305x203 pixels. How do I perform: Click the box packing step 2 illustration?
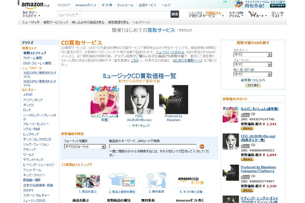tap(122, 180)
